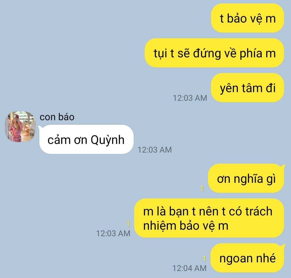This screenshot has height=278, width=291.
Task: Tap unread count beside ơn nghĩa gì
Action: 202,189
